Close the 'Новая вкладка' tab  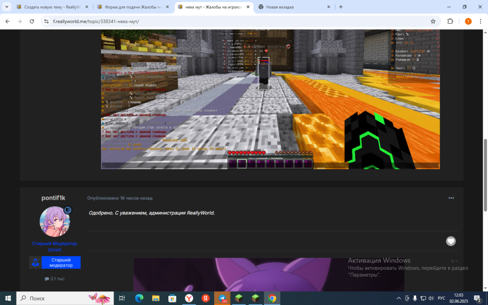pyautogui.click(x=328, y=7)
